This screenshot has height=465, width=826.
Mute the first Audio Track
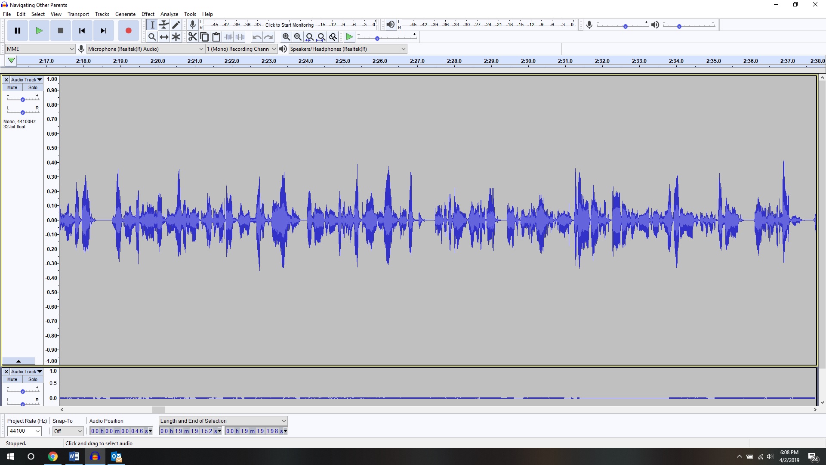tap(12, 87)
